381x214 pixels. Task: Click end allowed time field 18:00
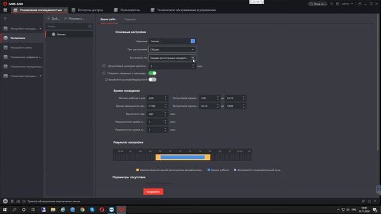[235, 106]
